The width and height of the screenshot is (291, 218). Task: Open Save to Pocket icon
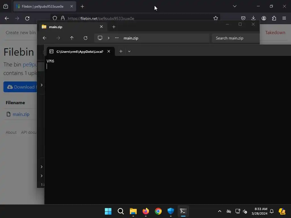pyautogui.click(x=243, y=18)
